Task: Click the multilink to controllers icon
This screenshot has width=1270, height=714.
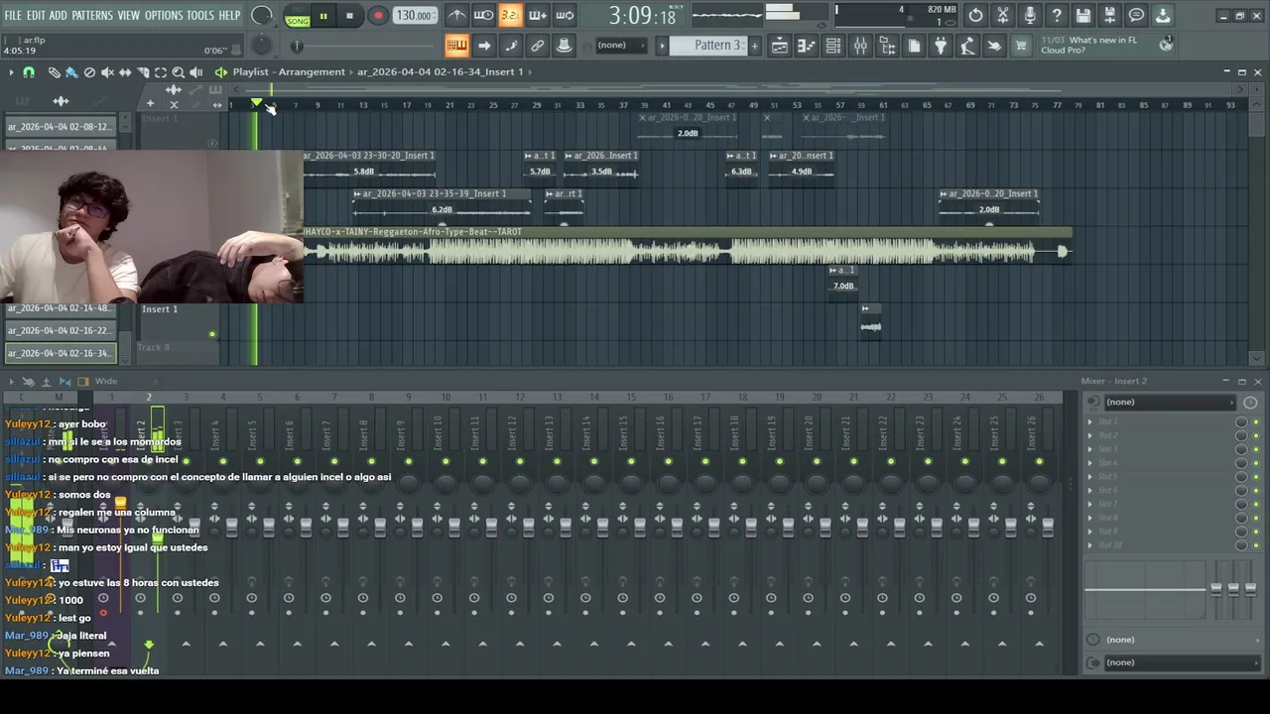Action: [x=537, y=46]
